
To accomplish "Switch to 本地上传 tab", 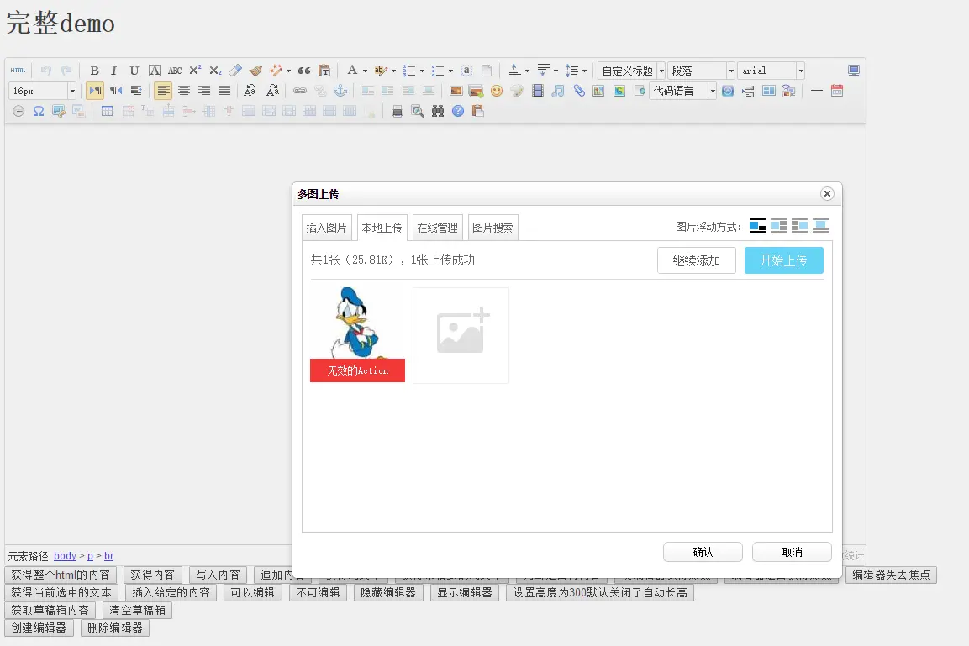I will click(382, 228).
